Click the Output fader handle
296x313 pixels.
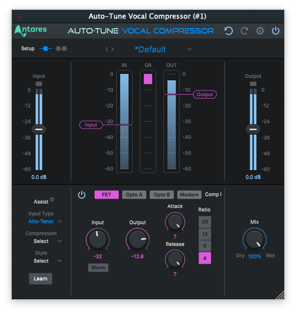coord(253,129)
